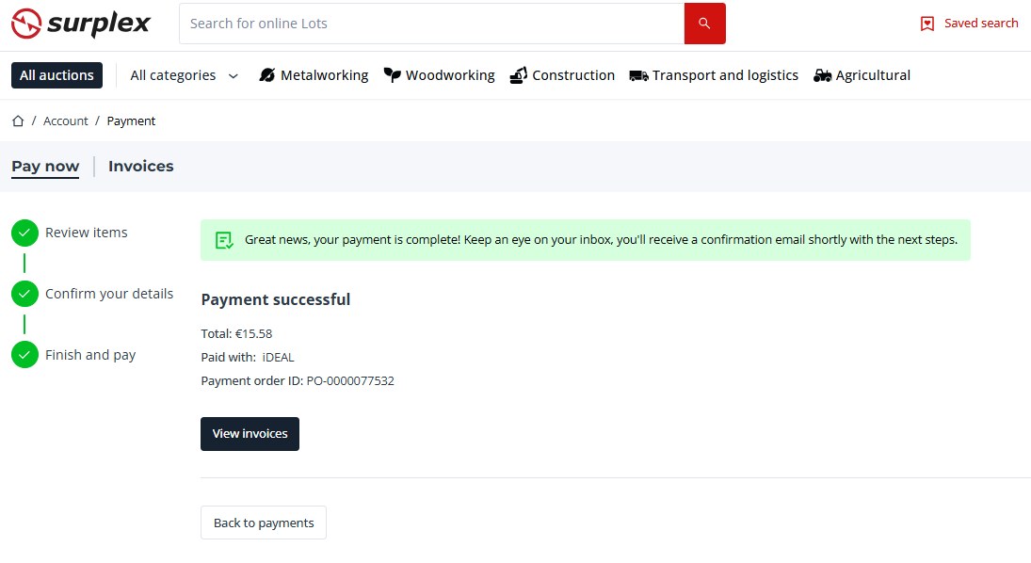Viewport: 1031px width, 563px height.
Task: Click the Finish and pay checkmark step
Action: tap(24, 355)
